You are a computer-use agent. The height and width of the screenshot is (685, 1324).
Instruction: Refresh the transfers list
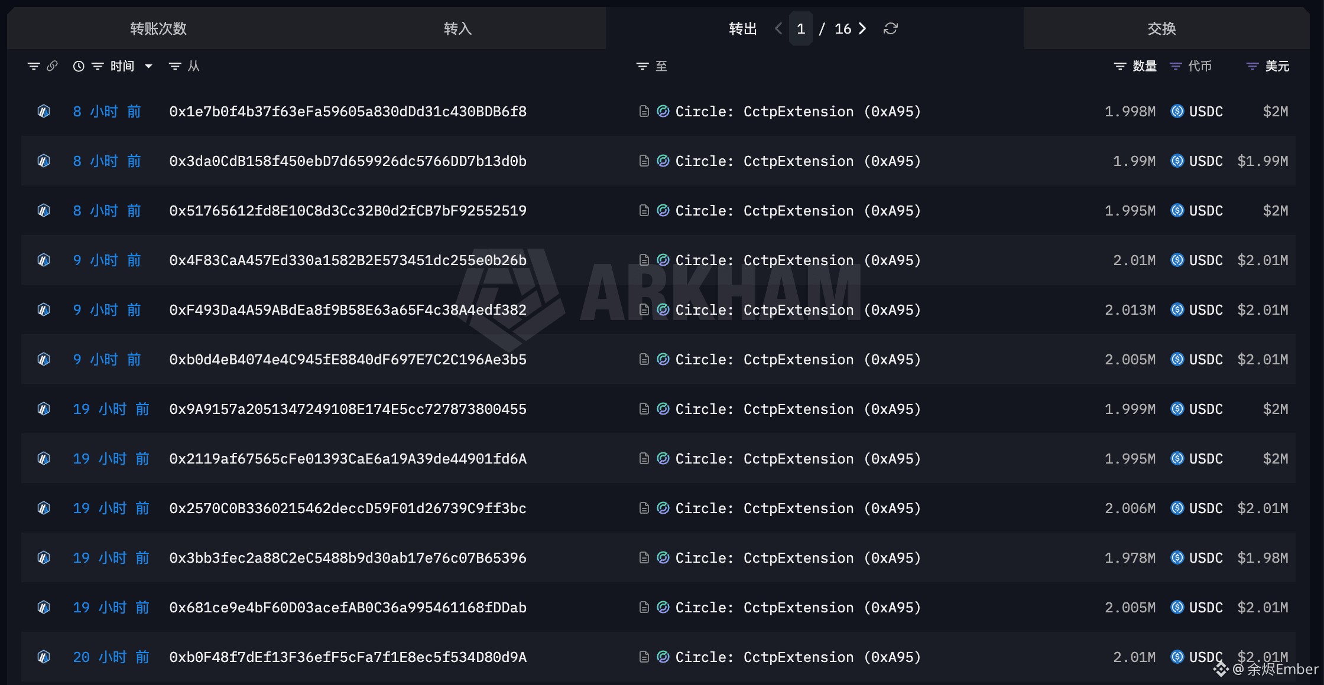coord(891,28)
